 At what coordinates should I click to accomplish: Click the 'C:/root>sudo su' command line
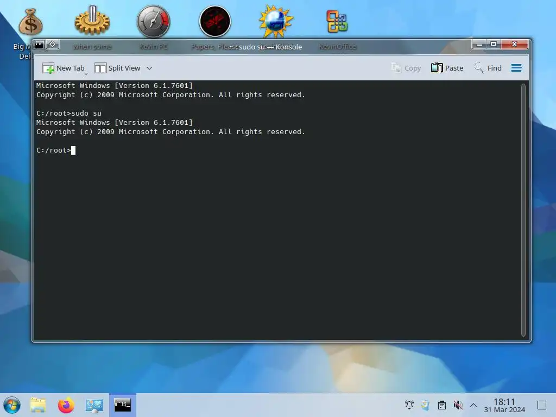pos(69,113)
